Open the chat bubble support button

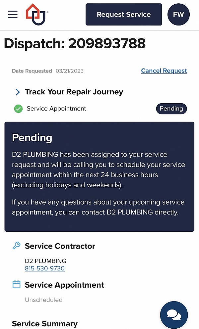174,314
